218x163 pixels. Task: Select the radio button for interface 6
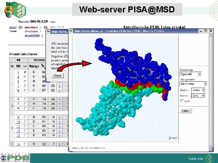[25, 99]
